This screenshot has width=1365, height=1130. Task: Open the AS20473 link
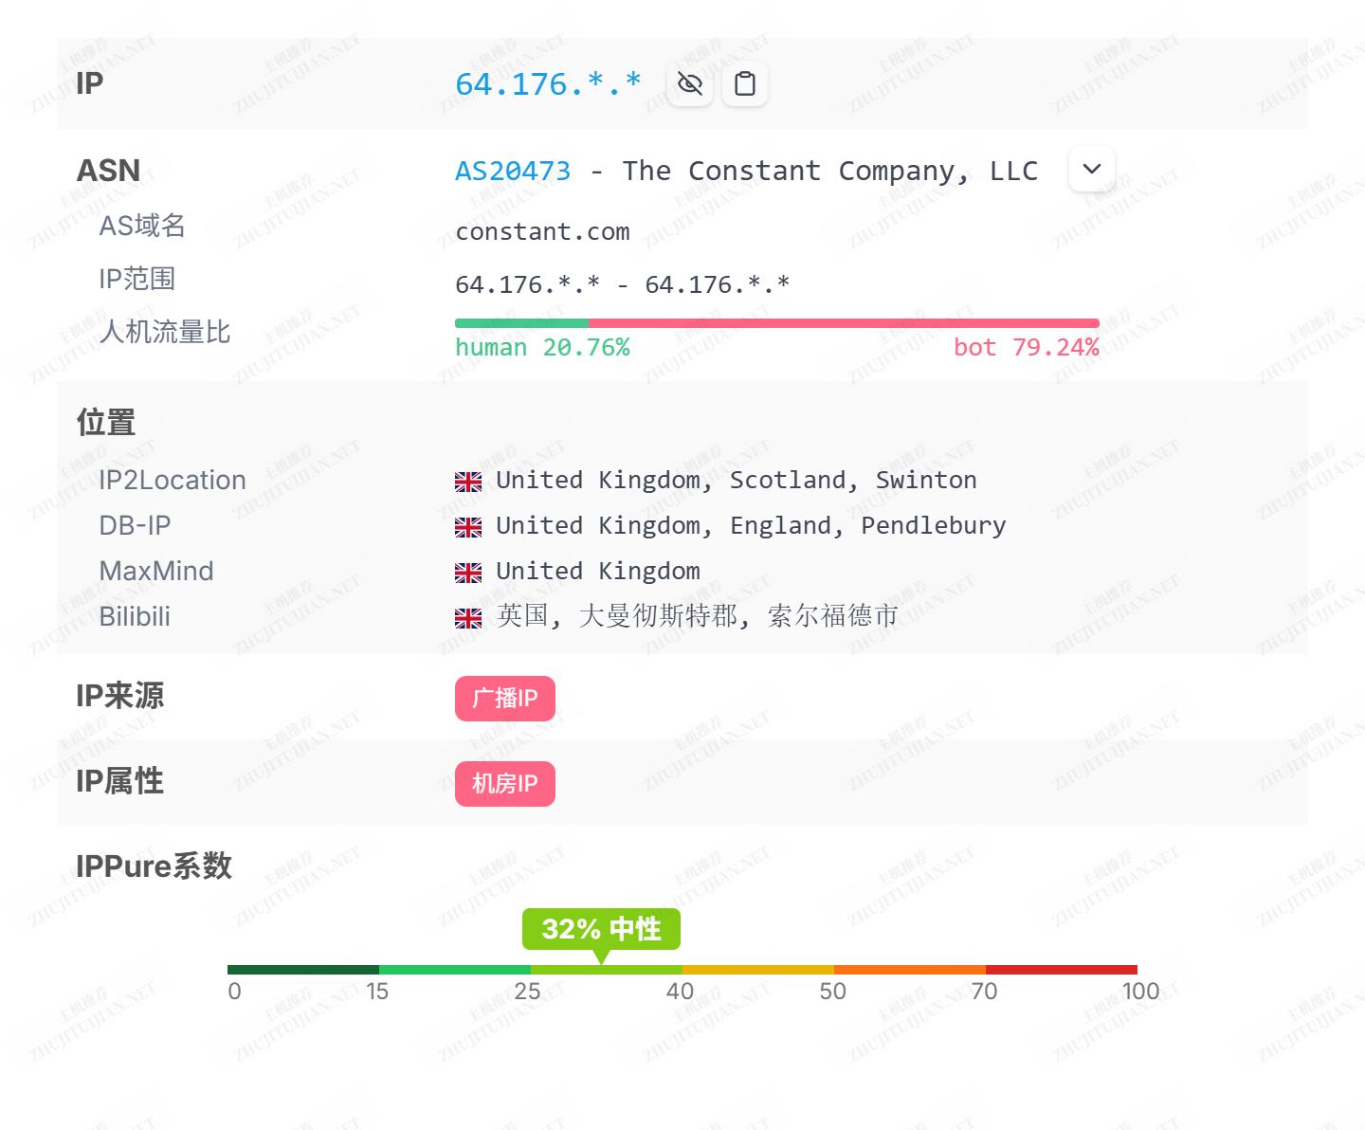513,171
